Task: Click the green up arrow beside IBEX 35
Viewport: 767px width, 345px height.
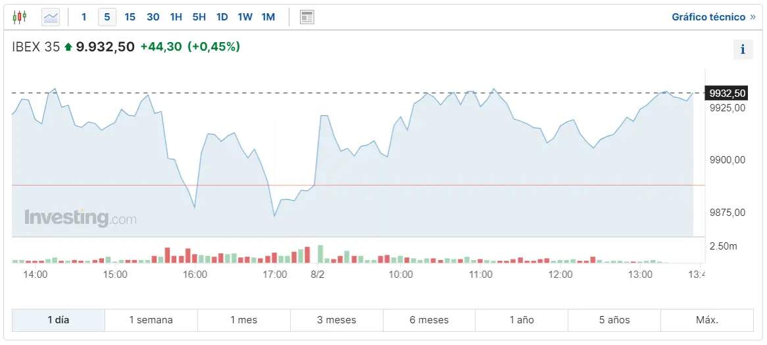Action: pos(68,47)
